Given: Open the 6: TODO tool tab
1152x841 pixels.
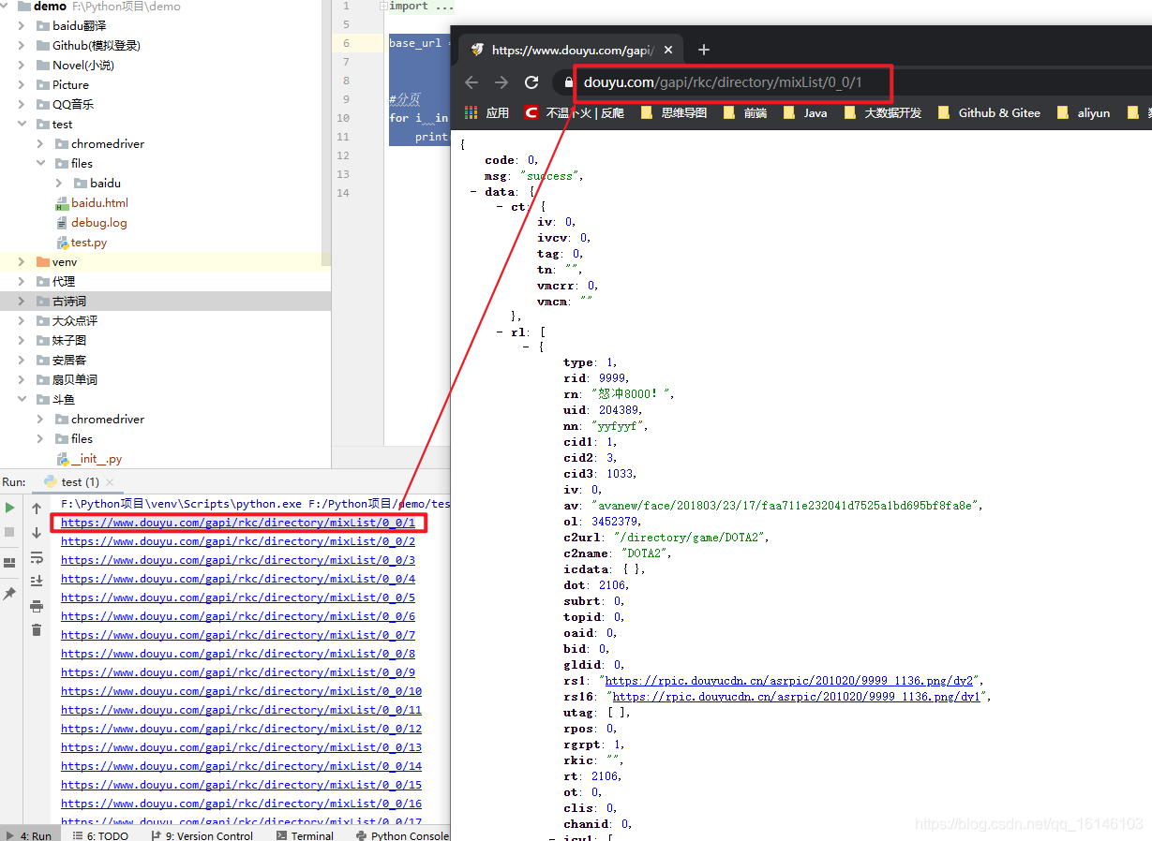Looking at the screenshot, I should (x=100, y=835).
